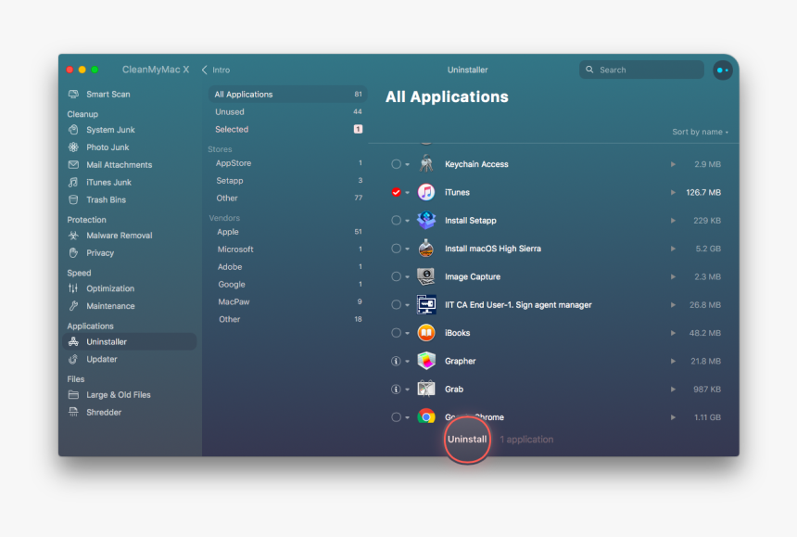Open the assistant dots icon in title bar
This screenshot has width=797, height=537.
(x=722, y=70)
